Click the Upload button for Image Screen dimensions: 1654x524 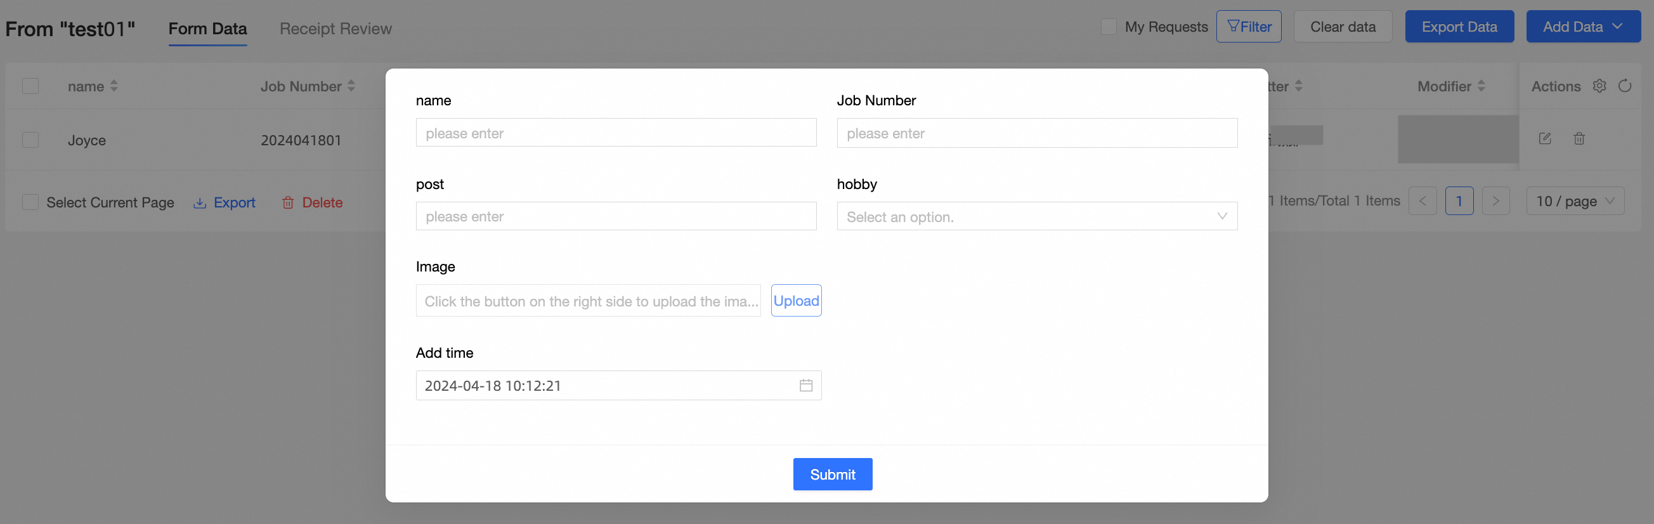tap(795, 301)
